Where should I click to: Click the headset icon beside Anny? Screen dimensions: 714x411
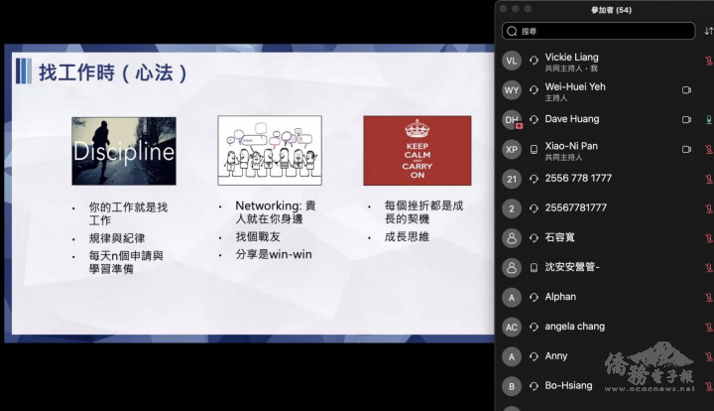point(534,356)
